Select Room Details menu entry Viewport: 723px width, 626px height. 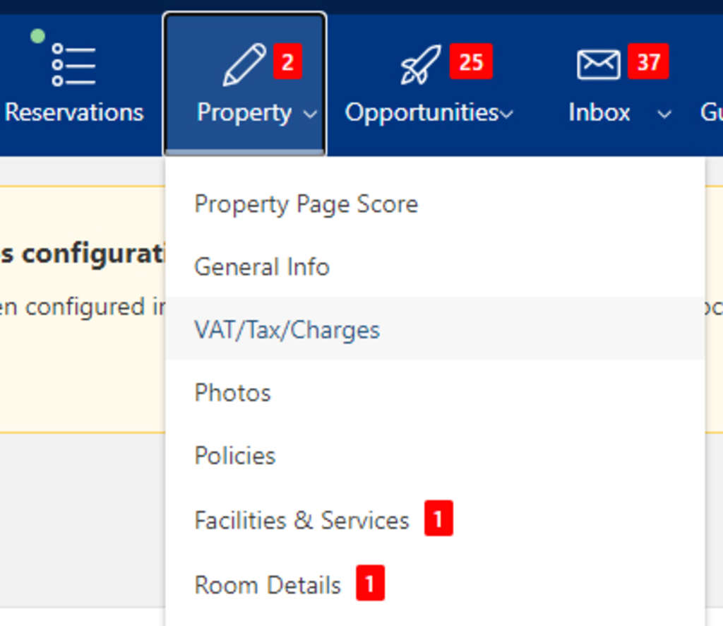click(267, 585)
